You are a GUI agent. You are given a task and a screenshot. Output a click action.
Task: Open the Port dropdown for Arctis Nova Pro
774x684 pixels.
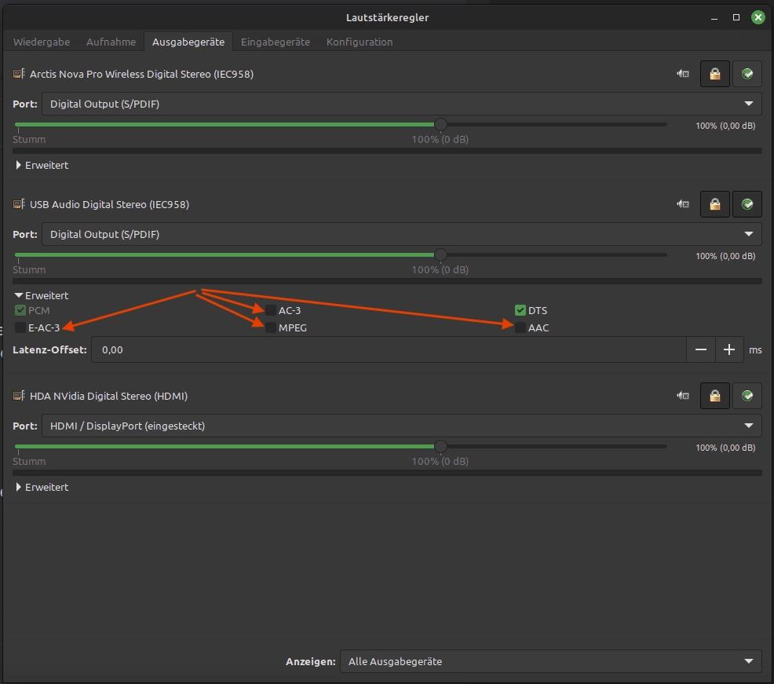click(401, 104)
